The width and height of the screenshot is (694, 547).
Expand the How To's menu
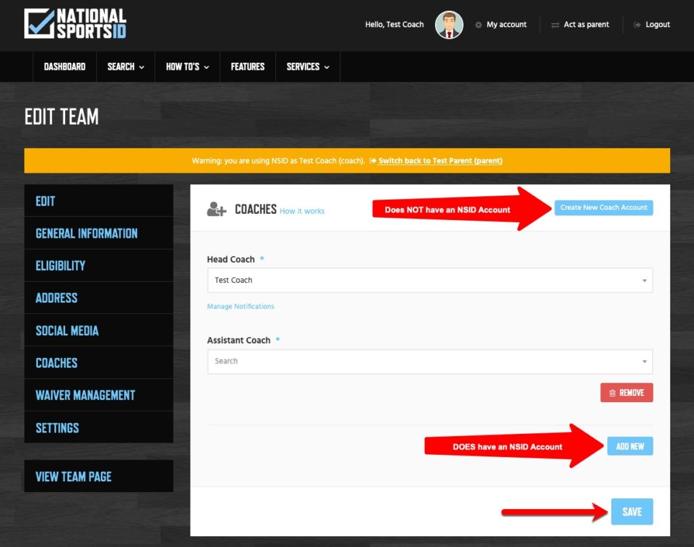click(187, 67)
